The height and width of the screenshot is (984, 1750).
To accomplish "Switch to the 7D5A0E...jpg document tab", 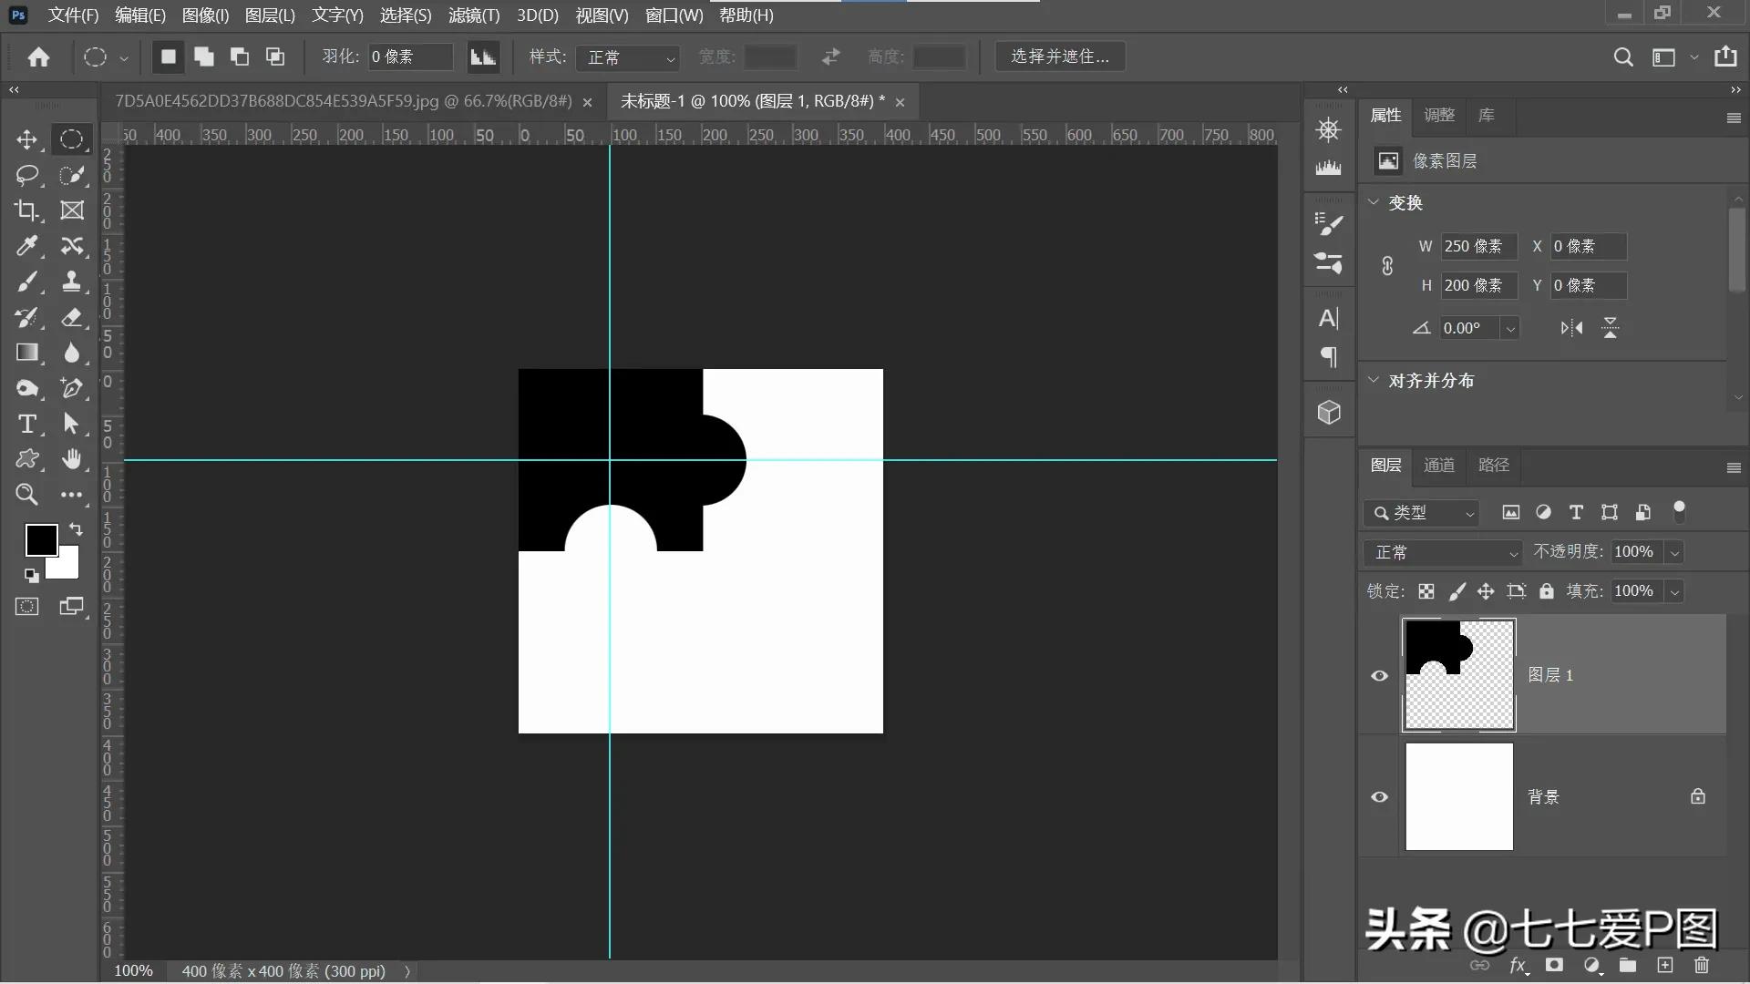I will tap(344, 101).
